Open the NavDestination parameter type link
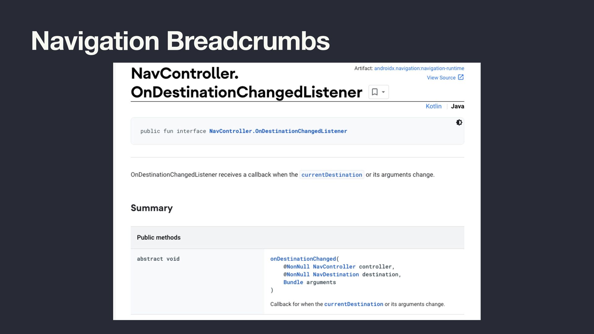594x334 pixels. tap(336, 274)
